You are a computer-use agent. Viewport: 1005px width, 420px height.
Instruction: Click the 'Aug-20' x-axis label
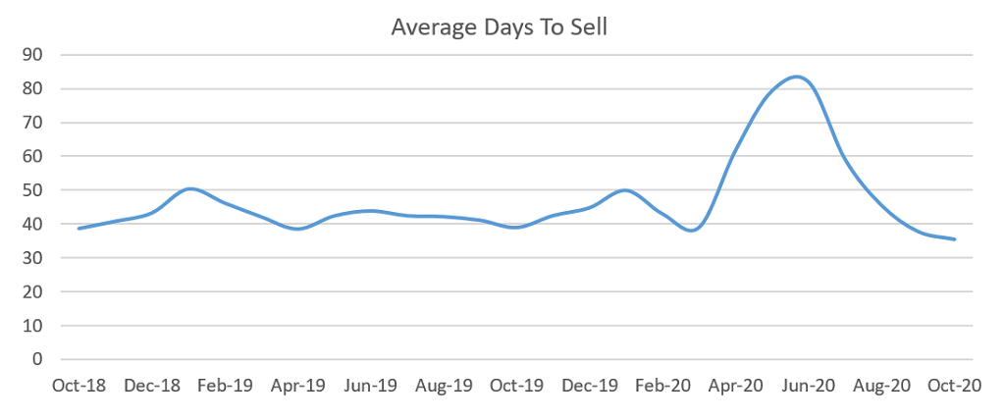point(882,387)
